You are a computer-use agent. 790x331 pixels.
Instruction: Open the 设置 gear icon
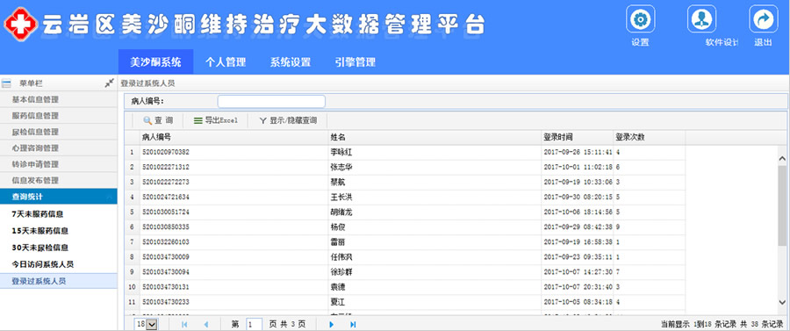(x=641, y=19)
